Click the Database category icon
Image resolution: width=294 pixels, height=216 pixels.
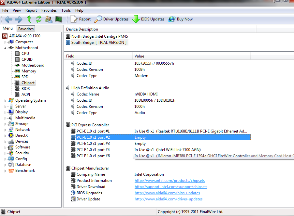11,165
